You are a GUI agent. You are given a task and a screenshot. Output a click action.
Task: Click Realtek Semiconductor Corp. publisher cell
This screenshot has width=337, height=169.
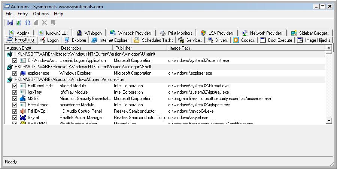tap(140, 118)
